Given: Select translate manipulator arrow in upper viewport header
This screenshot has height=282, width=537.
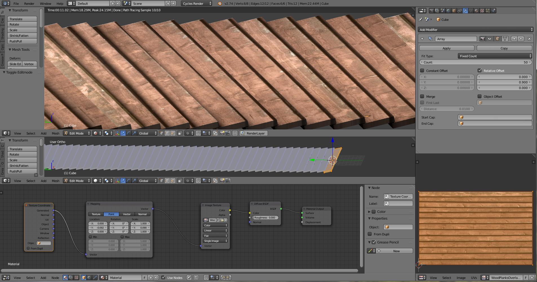Looking at the screenshot, I should (123, 133).
